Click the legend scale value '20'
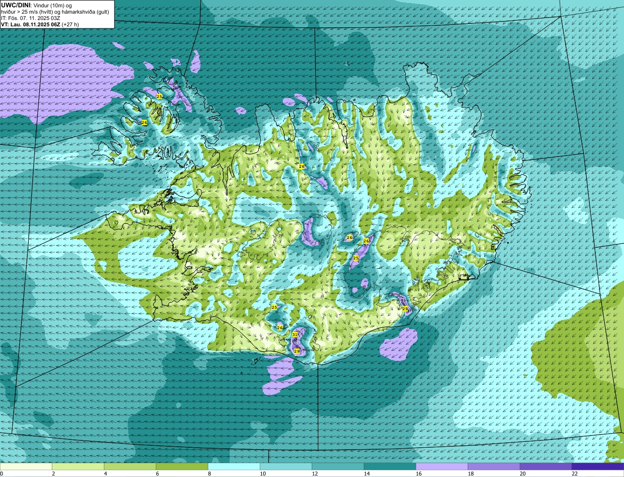The image size is (624, 477). tap(523, 474)
